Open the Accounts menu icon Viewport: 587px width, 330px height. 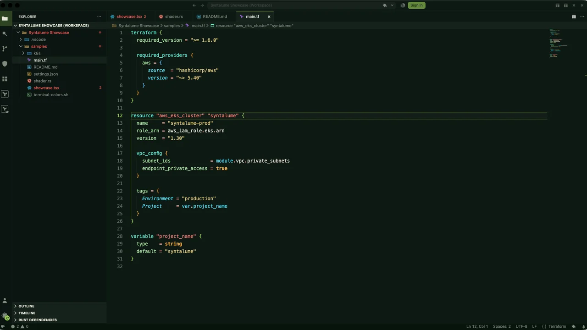point(5,301)
